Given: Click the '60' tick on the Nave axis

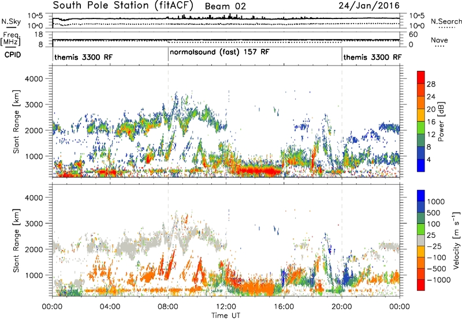Looking at the screenshot, I should (x=413, y=35).
